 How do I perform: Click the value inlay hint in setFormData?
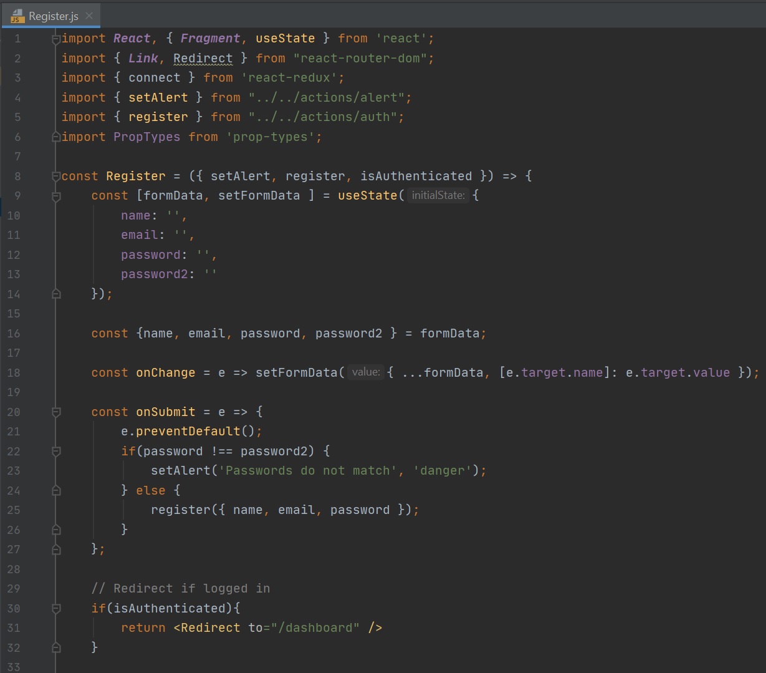coord(365,373)
